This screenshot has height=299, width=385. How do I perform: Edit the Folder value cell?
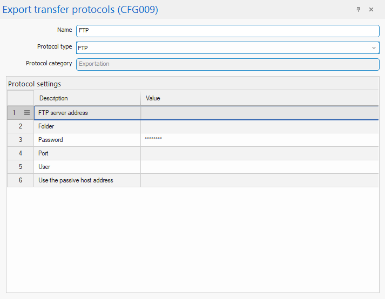259,126
